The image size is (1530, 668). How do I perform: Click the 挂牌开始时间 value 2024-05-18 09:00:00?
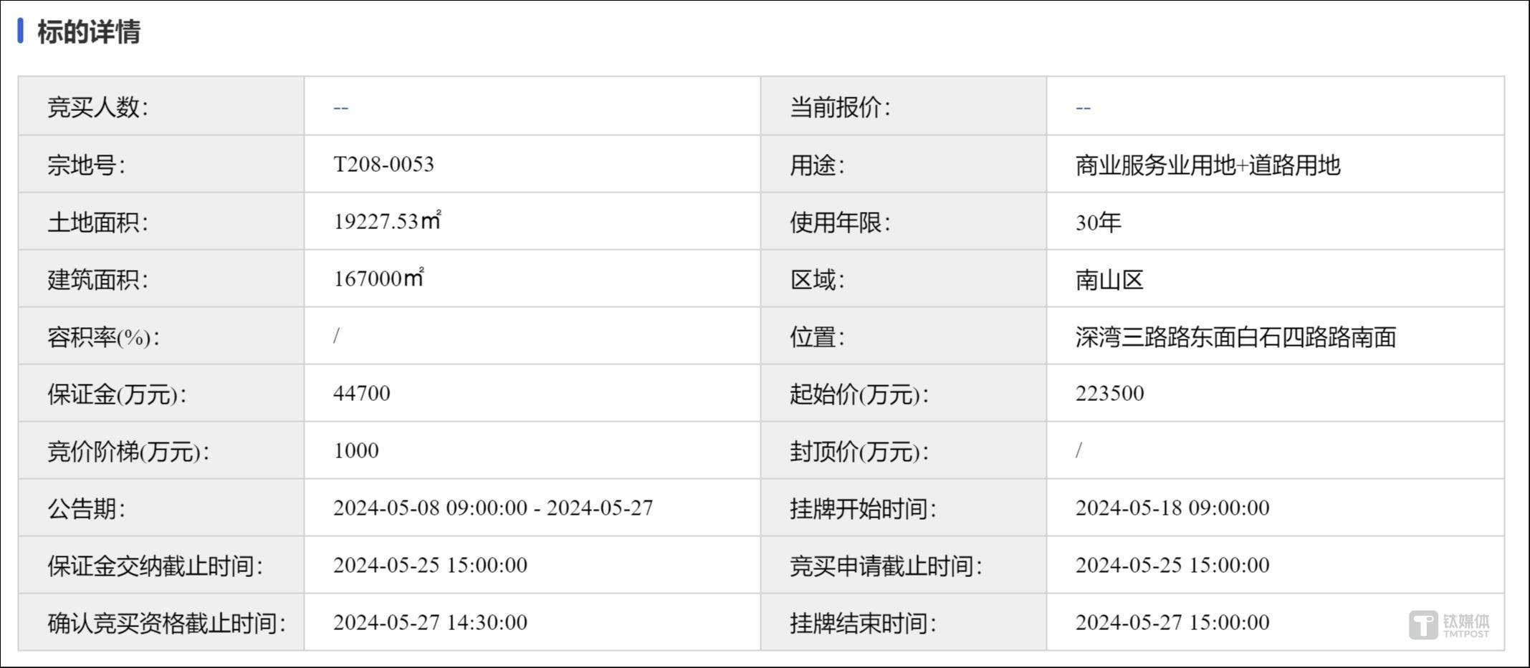[1172, 508]
